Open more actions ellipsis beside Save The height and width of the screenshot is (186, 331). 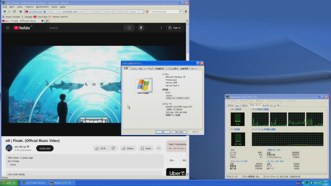point(159,149)
